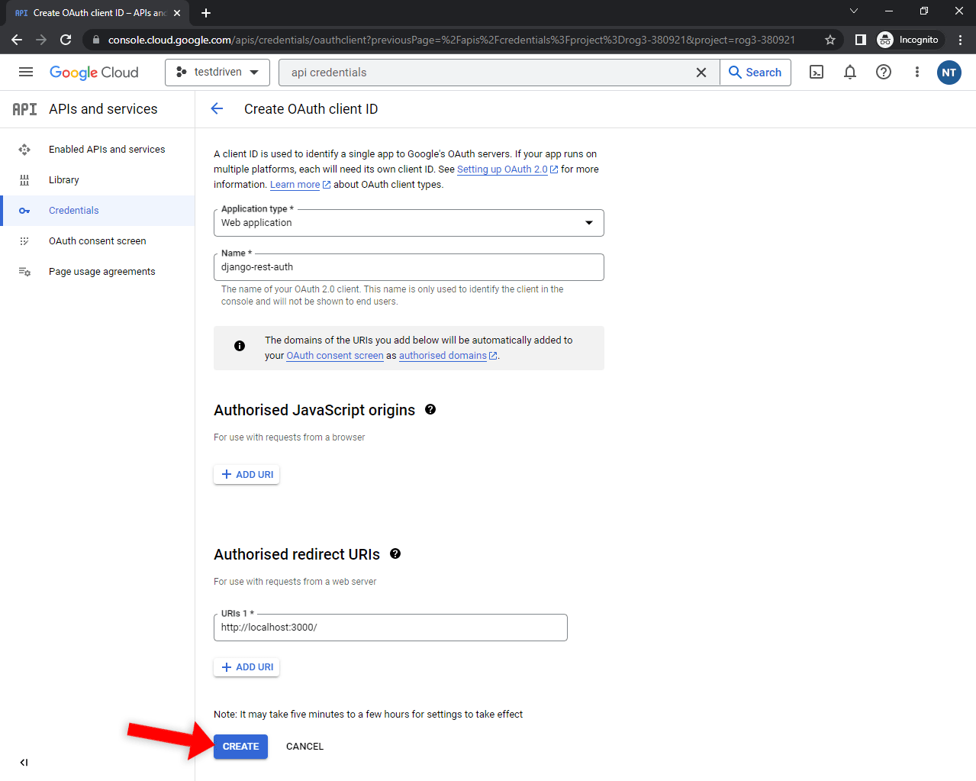The width and height of the screenshot is (976, 781).
Task: Click the Credentials key icon
Action: [x=24, y=211]
